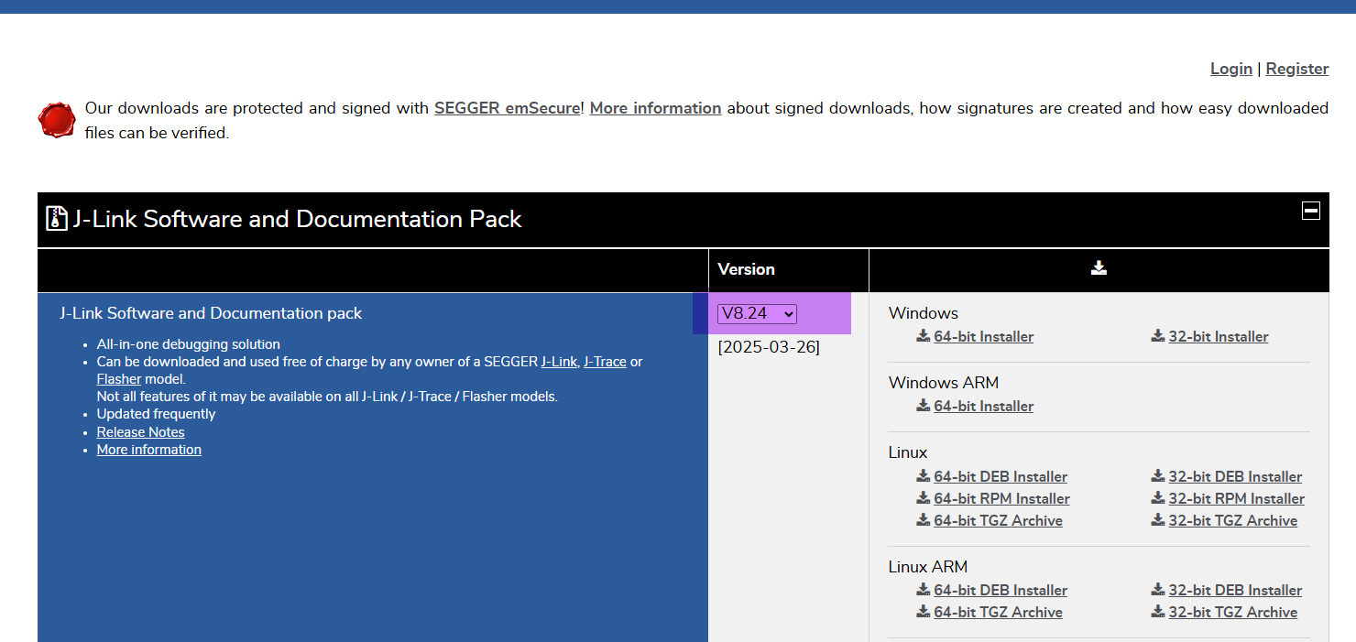Viewport: 1356px width, 642px height.
Task: Click the download icon beside Windows 64-bit Installer
Action: tap(923, 336)
